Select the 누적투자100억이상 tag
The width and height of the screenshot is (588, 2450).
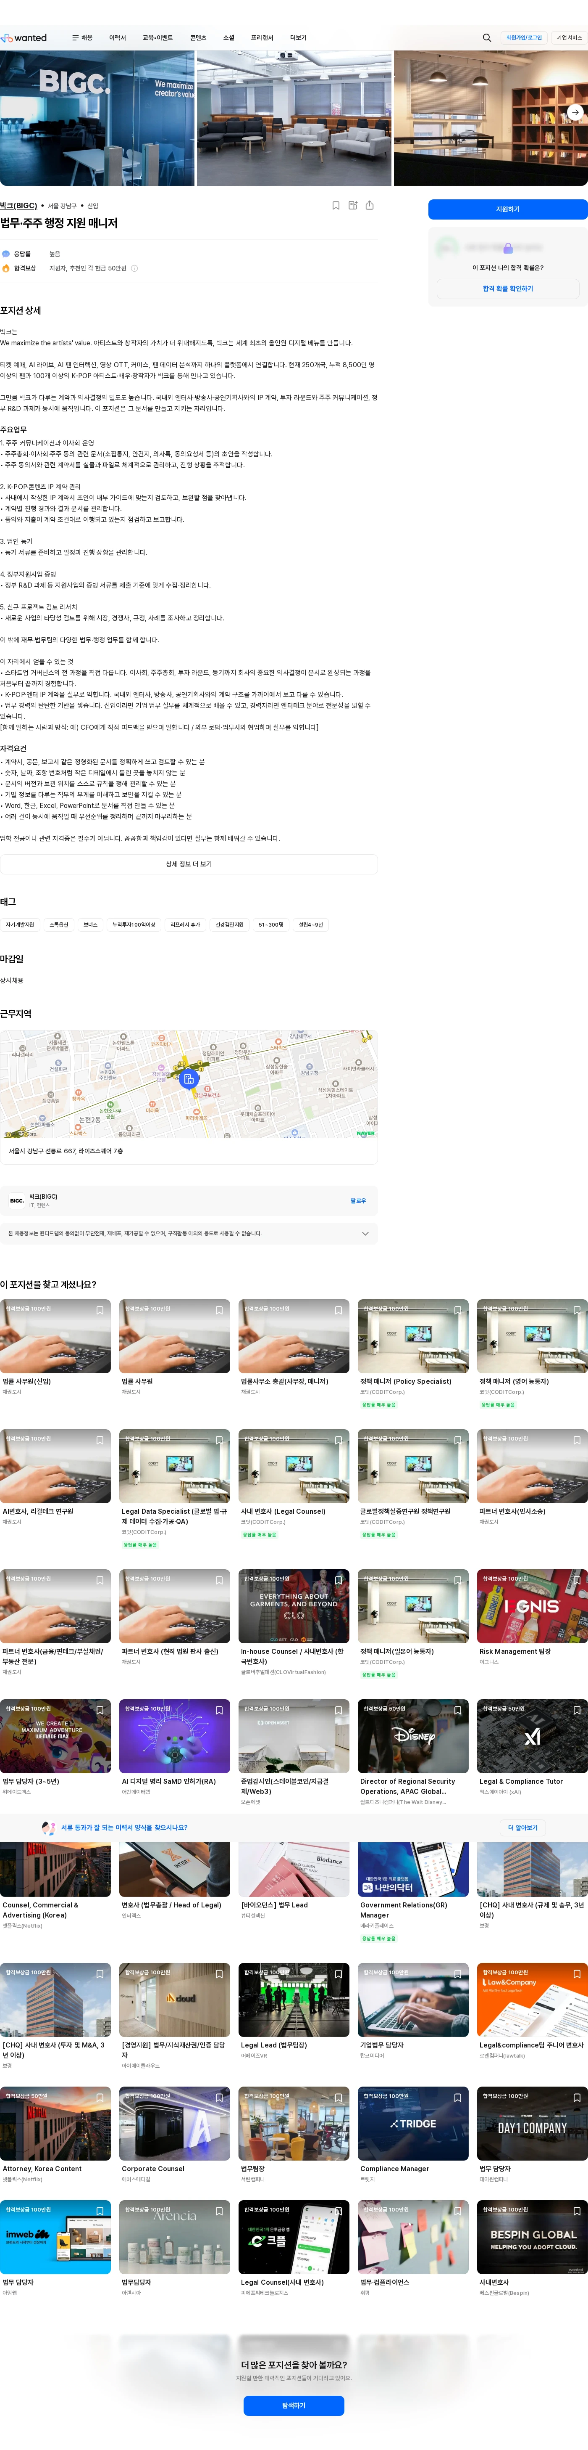pos(133,924)
